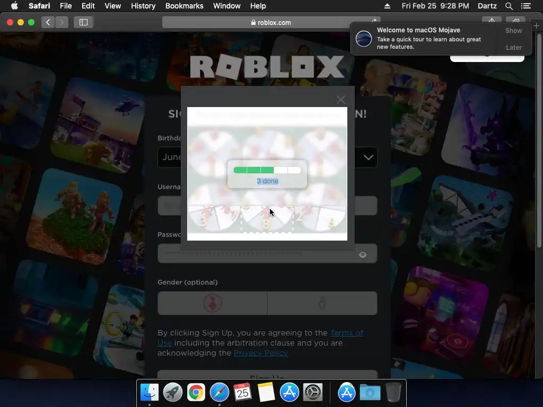Open Notes from the Dock

266,393
